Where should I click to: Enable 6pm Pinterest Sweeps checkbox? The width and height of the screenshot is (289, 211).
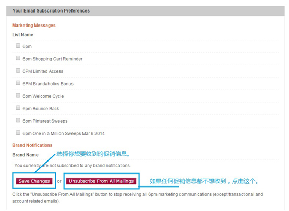18,120
